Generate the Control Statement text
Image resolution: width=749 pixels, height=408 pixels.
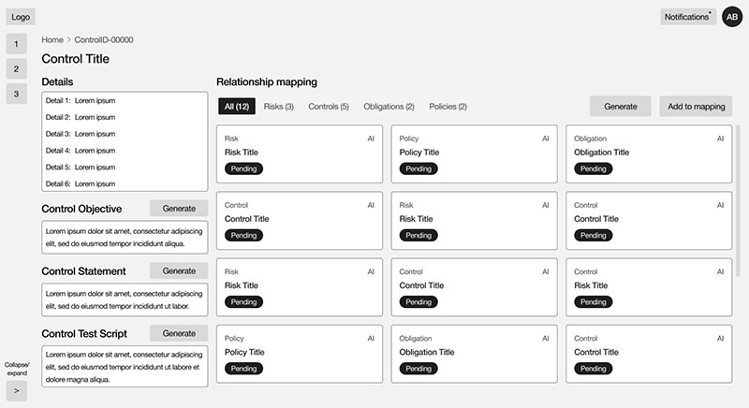(179, 271)
